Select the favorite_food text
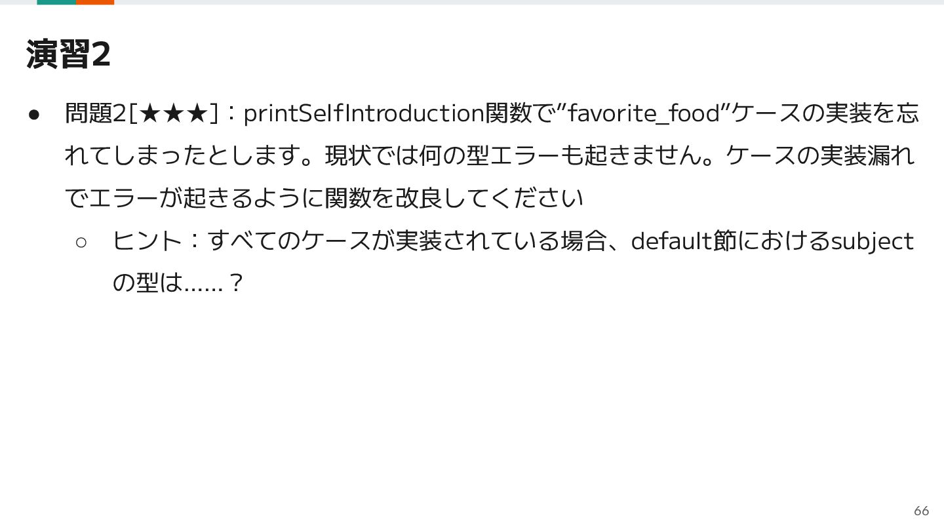The height and width of the screenshot is (531, 944). 644,114
